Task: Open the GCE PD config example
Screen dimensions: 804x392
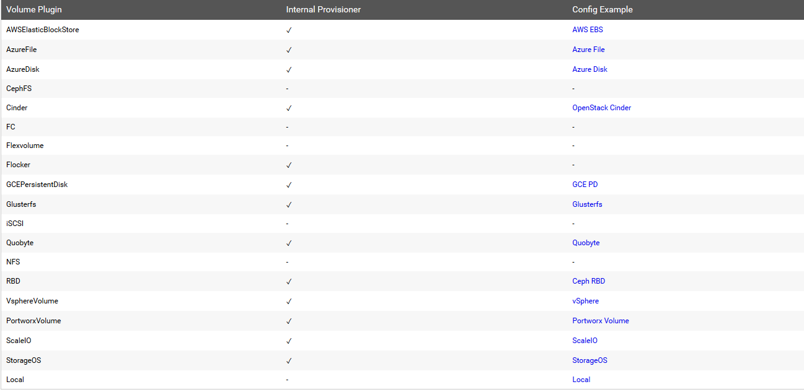Action: click(585, 185)
